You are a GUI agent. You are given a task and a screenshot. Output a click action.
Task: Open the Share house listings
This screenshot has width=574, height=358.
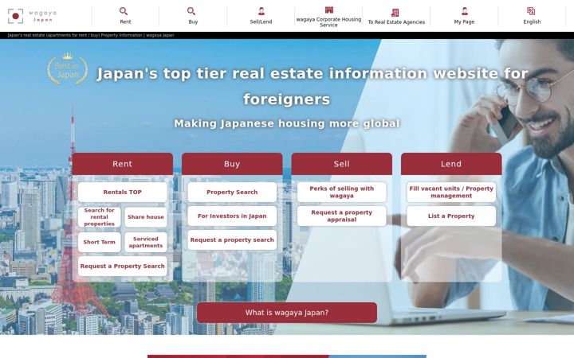tap(146, 217)
